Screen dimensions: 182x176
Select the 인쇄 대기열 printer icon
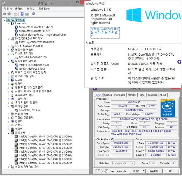[12, 114]
